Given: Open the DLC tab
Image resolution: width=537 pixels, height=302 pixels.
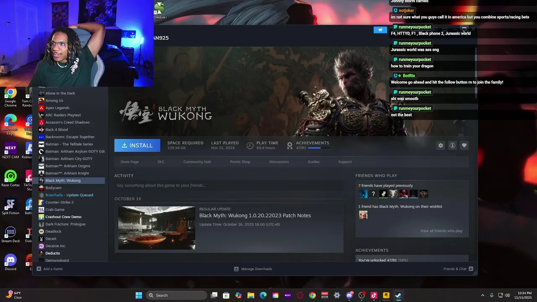Looking at the screenshot, I should click(161, 162).
